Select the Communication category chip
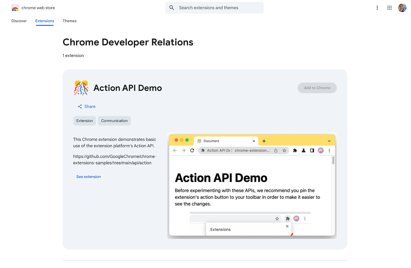The image size is (411, 268). coord(114,121)
